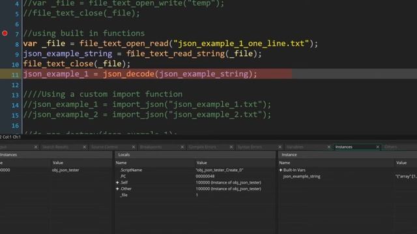Switch to the Breakpoints tab

tap(151, 147)
